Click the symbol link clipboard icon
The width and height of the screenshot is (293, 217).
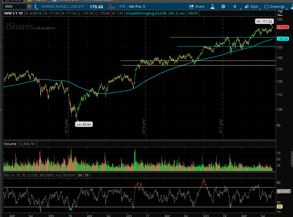coord(36,6)
